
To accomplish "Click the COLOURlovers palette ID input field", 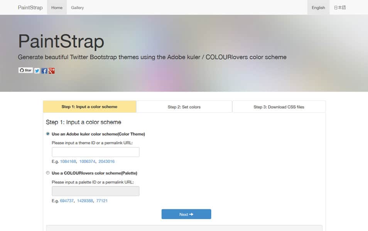I will [95, 191].
